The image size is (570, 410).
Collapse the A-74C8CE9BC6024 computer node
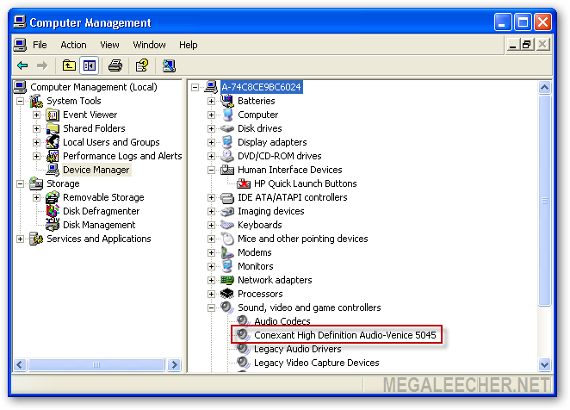195,87
